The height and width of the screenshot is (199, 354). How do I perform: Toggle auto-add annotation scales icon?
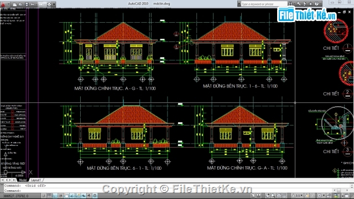point(313,196)
